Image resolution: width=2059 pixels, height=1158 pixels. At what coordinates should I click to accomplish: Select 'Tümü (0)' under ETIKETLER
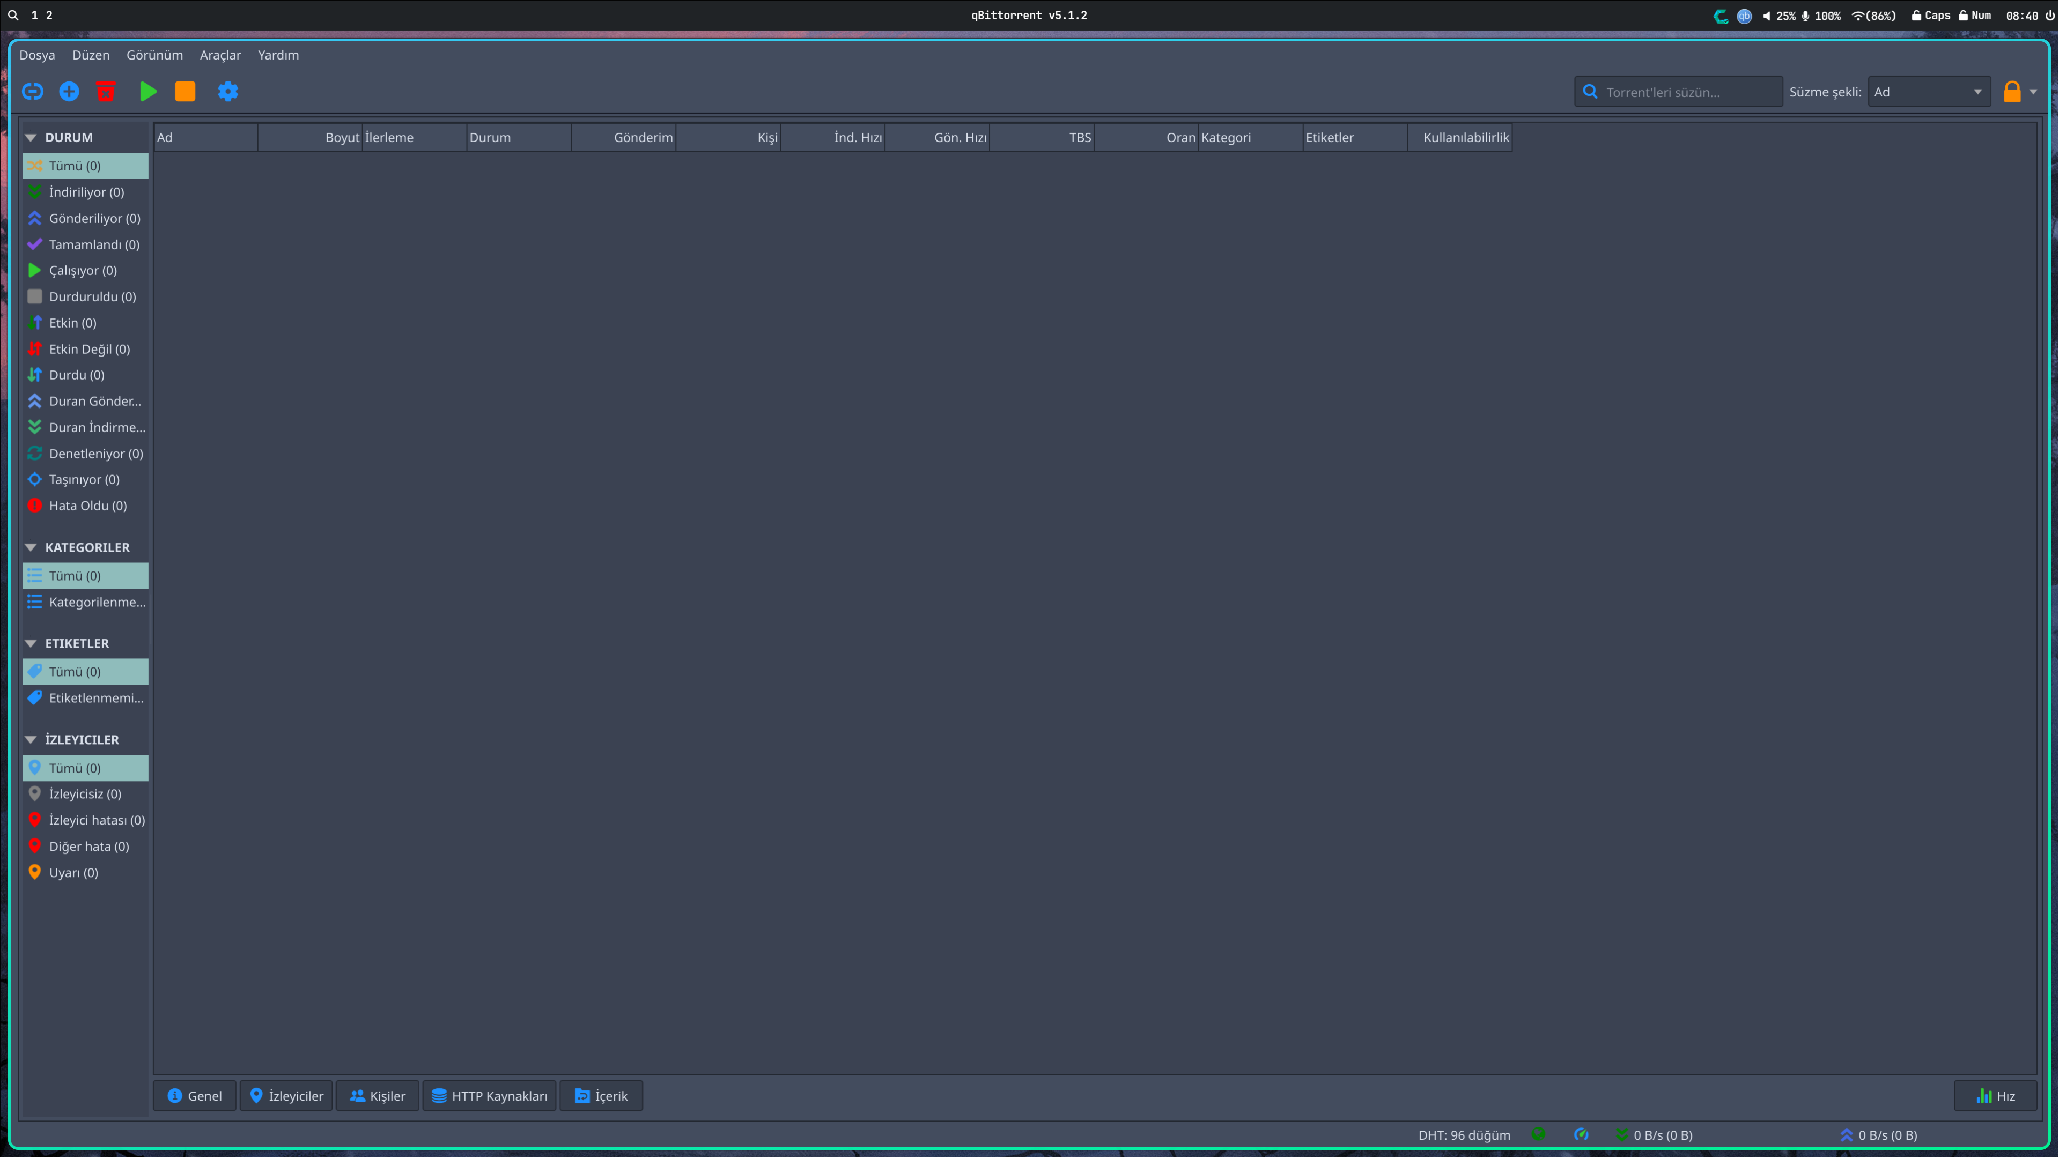[85, 672]
